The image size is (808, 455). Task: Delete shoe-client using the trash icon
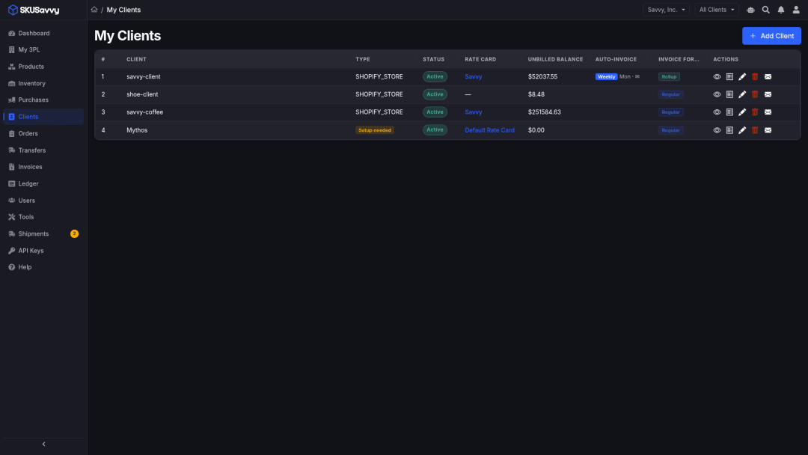755,94
